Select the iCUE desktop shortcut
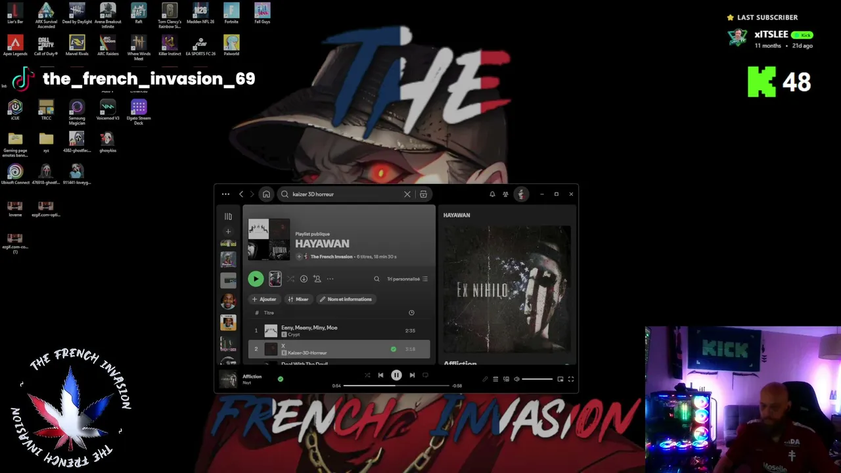 pyautogui.click(x=15, y=110)
